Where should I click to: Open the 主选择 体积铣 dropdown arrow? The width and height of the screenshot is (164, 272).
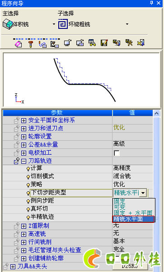(x=54, y=24)
